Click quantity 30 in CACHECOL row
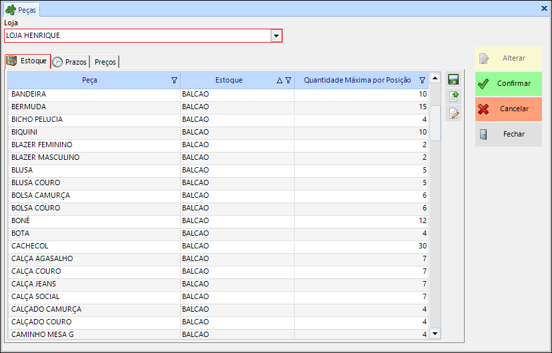Screen dimensions: 552x353 [x=423, y=246]
